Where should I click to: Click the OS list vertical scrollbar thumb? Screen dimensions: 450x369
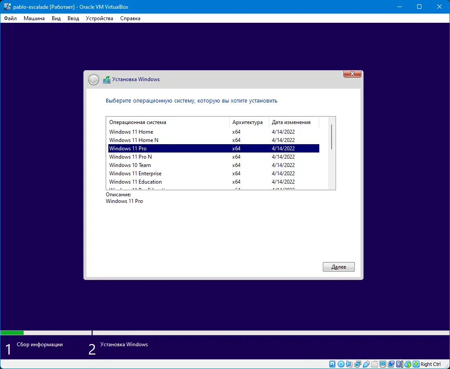(332, 137)
